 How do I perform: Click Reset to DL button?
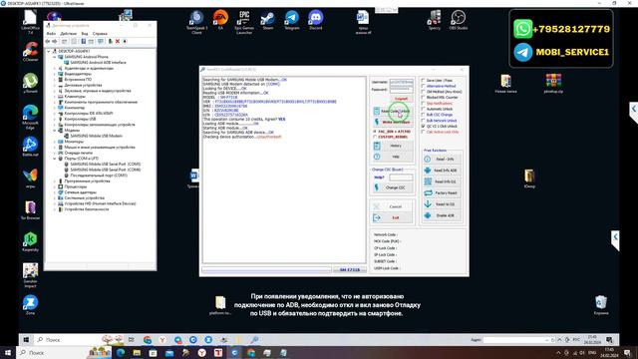(442, 204)
